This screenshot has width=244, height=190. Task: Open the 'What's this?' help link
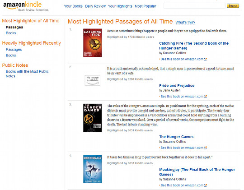click(x=185, y=22)
